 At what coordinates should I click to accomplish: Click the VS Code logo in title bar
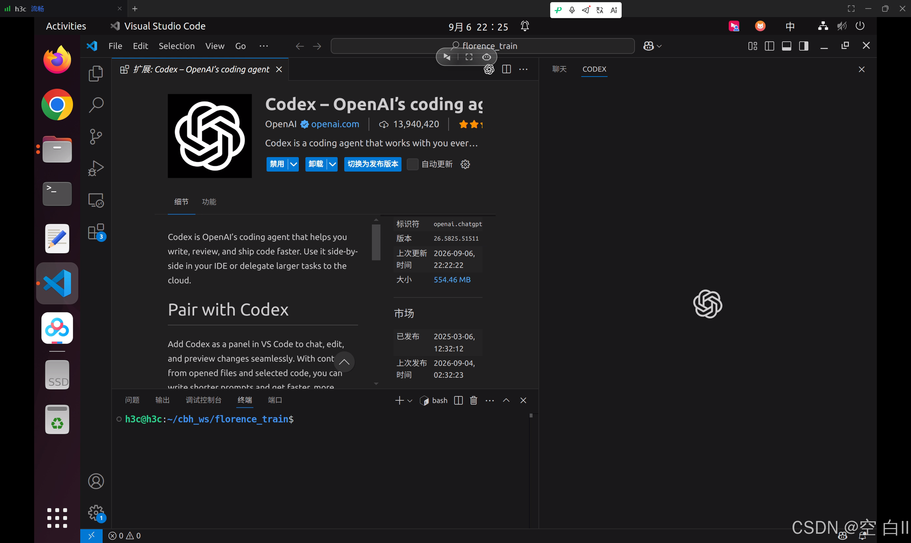click(92, 46)
